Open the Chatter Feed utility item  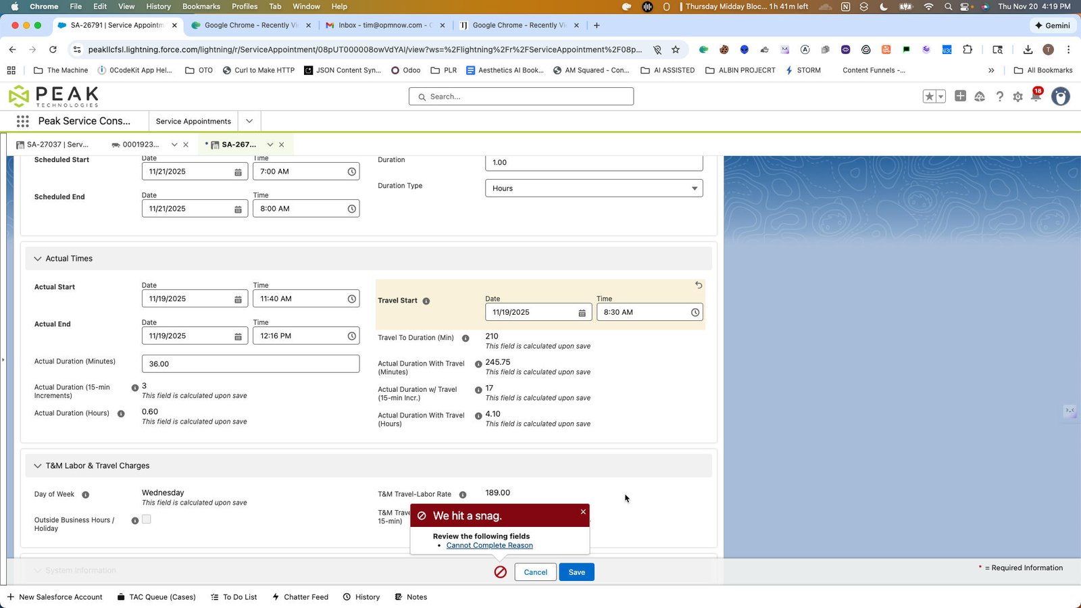click(300, 597)
